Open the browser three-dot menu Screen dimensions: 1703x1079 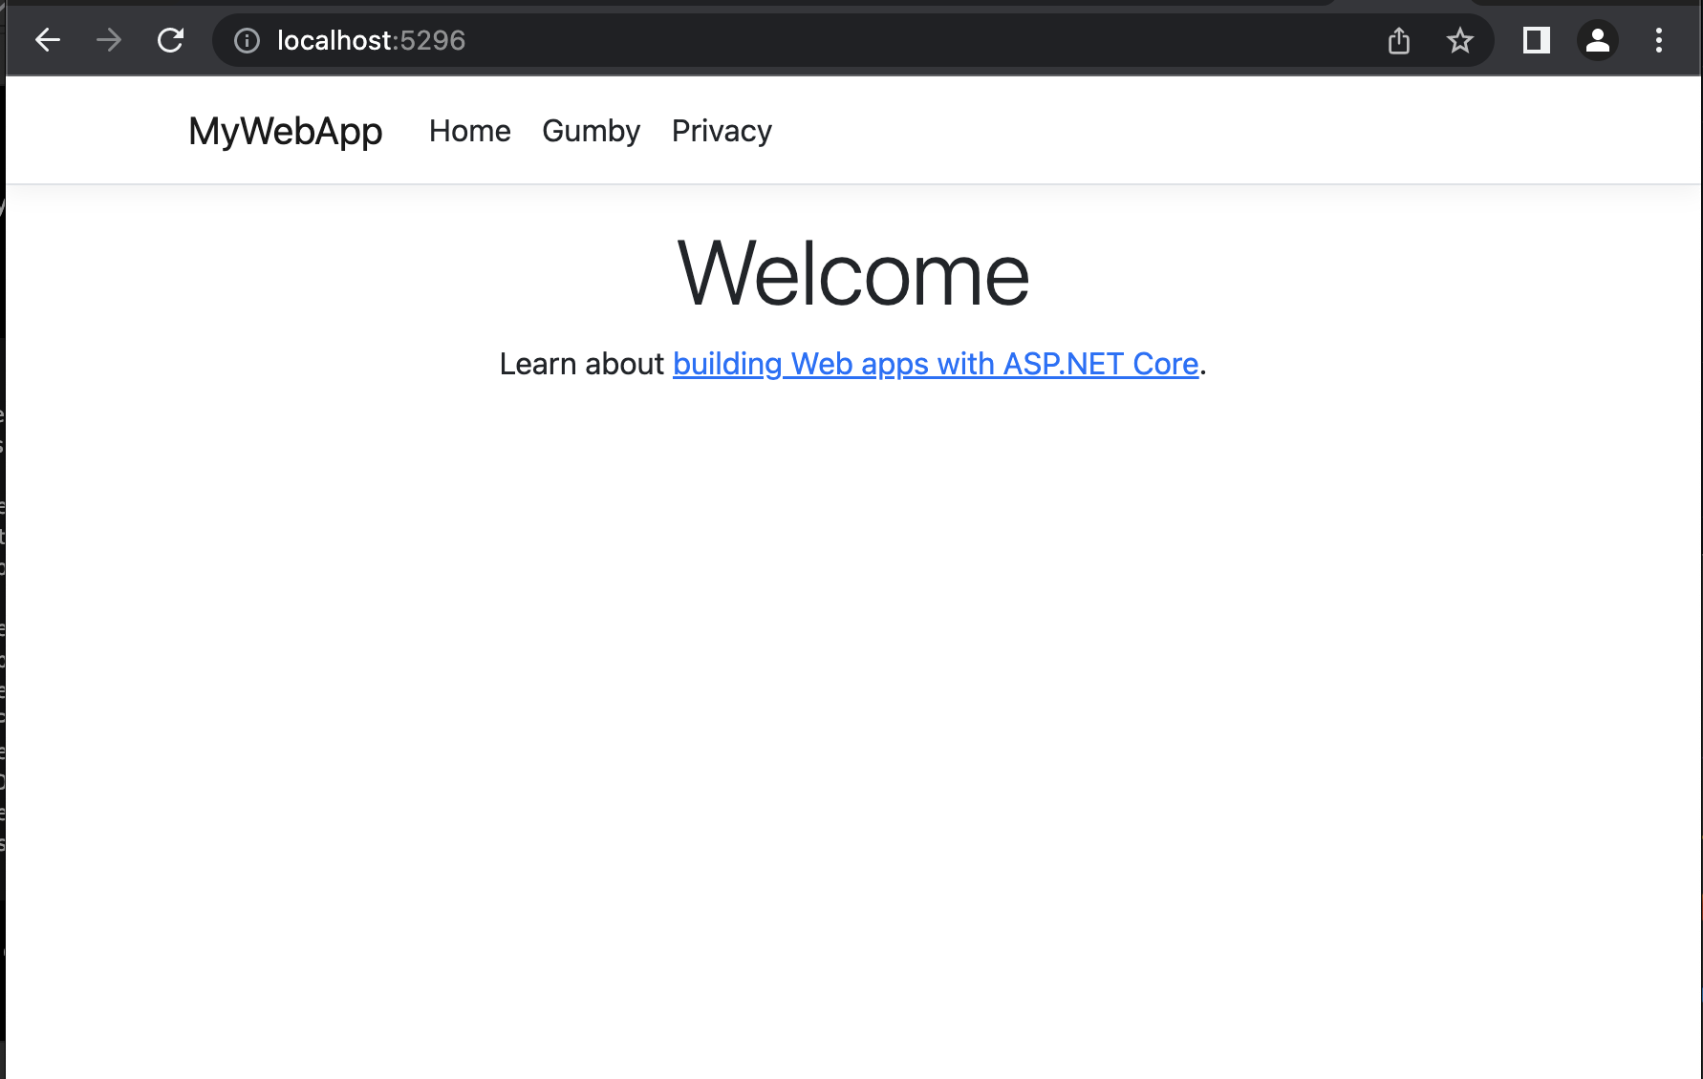tap(1659, 40)
